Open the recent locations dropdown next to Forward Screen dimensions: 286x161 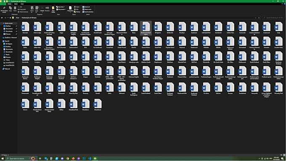pyautogui.click(x=8, y=18)
